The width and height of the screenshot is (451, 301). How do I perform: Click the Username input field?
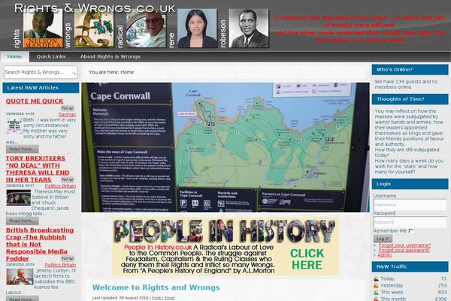pyautogui.click(x=410, y=205)
